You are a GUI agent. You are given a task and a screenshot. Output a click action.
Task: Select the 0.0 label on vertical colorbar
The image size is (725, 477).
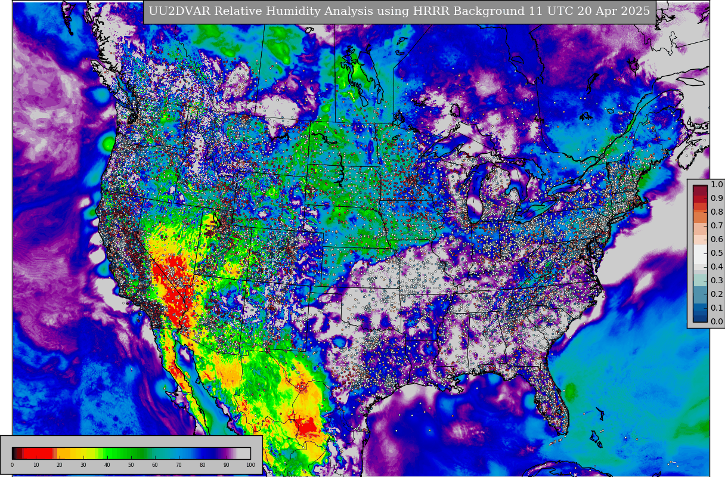pyautogui.click(x=717, y=321)
